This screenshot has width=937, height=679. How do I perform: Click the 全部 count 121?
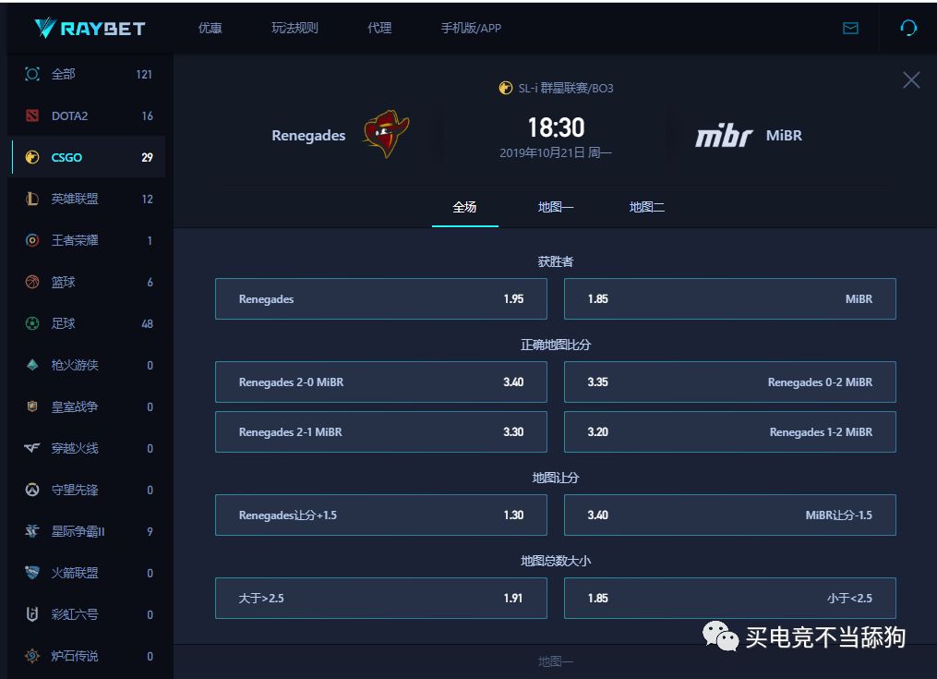(144, 74)
